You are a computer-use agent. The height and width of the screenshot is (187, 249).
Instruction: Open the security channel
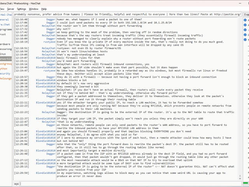(x=5, y=73)
